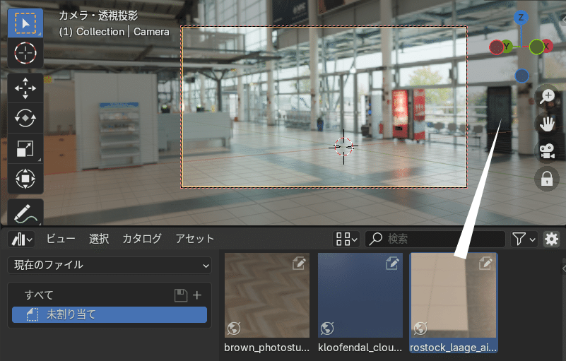Click world icon on kloofendal thumbnail

click(327, 328)
